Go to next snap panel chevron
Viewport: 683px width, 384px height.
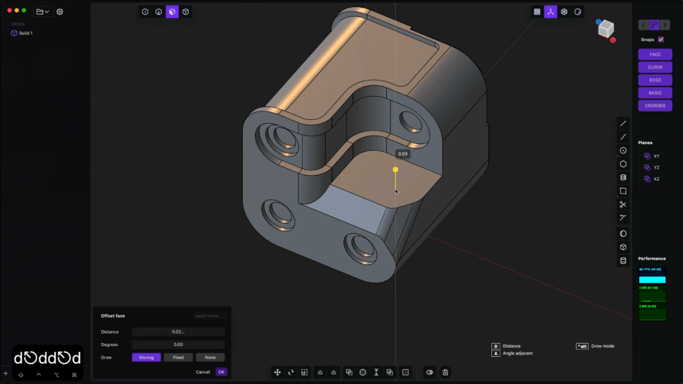[665, 25]
